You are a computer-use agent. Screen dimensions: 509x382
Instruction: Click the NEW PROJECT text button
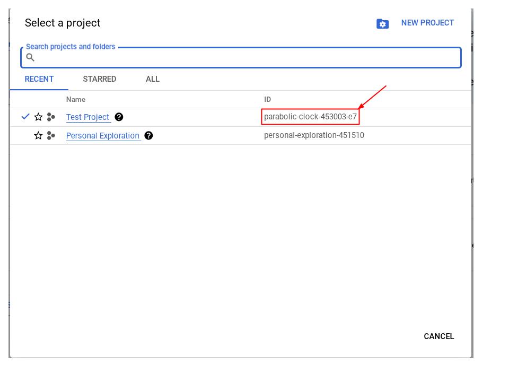point(428,23)
